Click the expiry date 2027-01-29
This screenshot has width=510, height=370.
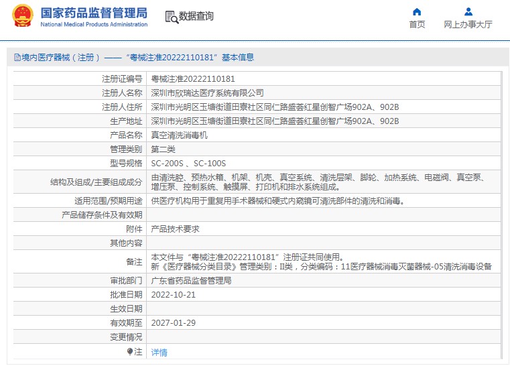click(173, 323)
